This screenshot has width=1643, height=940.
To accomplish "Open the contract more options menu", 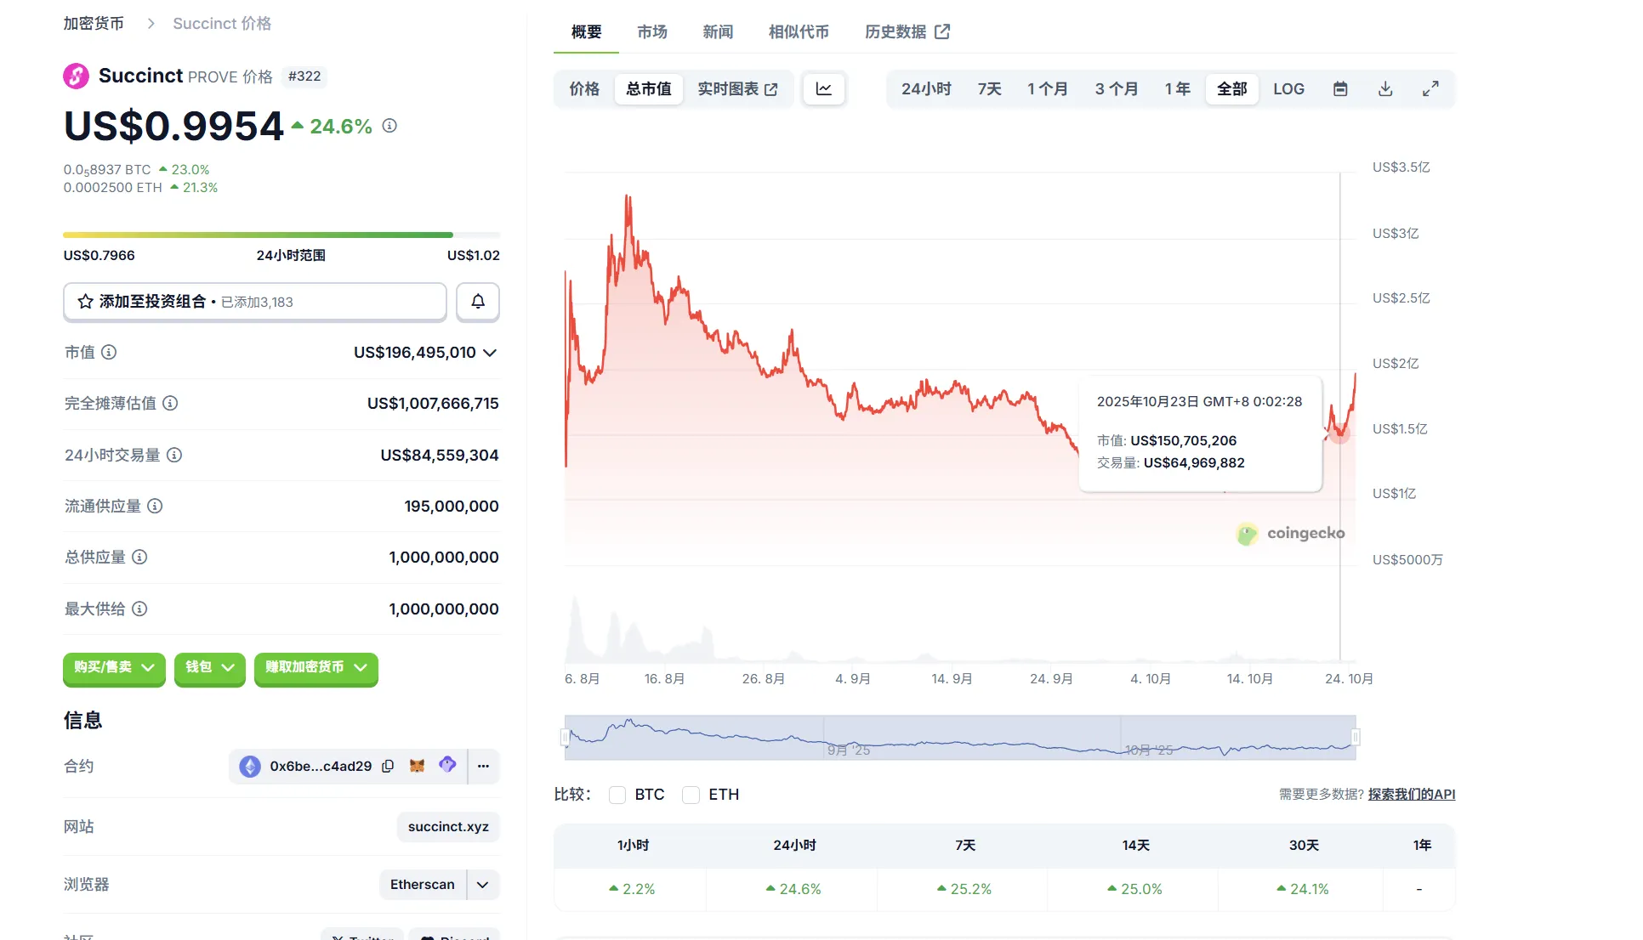I will [x=483, y=766].
